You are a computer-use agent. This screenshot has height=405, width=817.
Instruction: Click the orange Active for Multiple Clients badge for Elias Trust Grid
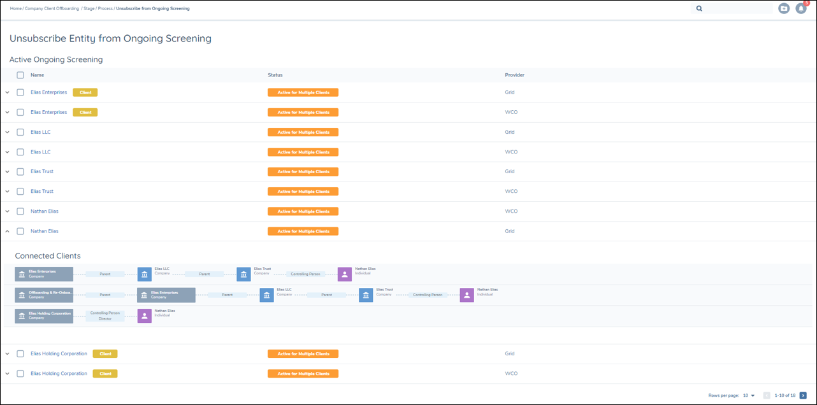coord(303,172)
